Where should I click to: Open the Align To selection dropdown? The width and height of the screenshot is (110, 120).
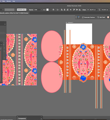coord(58,10)
